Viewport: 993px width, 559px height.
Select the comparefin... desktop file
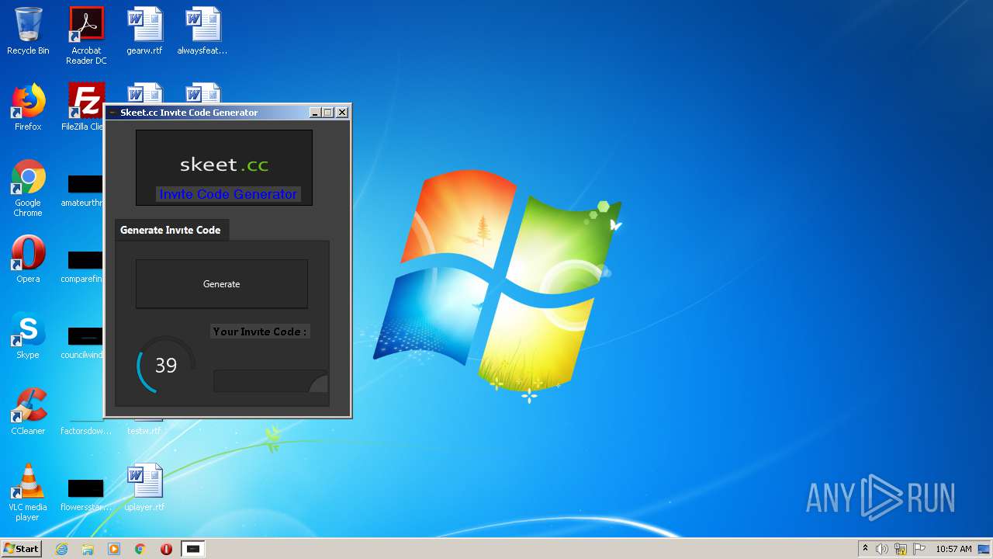pyautogui.click(x=84, y=266)
